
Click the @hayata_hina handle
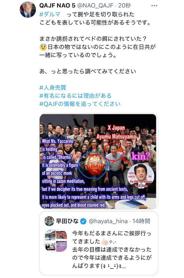(108, 221)
